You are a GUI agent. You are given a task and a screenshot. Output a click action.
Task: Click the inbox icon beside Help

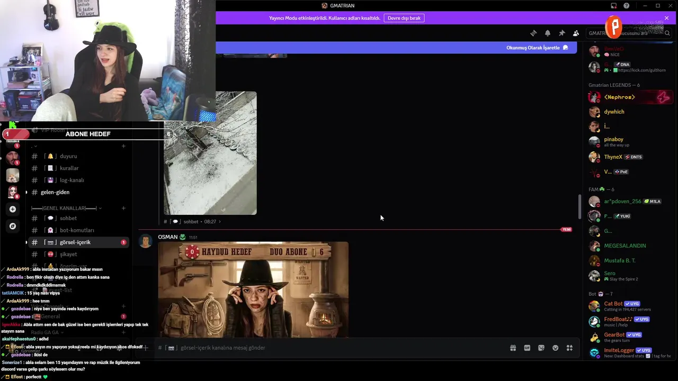click(x=614, y=6)
